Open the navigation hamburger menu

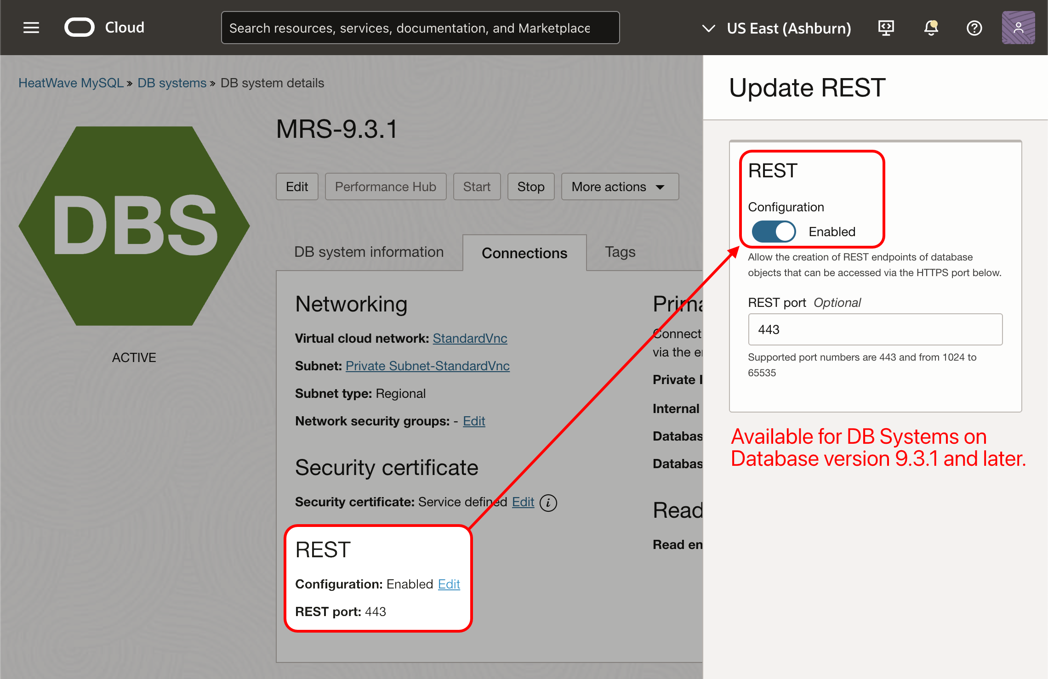(x=31, y=28)
